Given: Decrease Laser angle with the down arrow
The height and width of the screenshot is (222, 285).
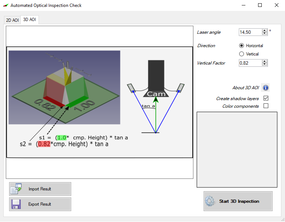Looking at the screenshot, I should coord(265,33).
